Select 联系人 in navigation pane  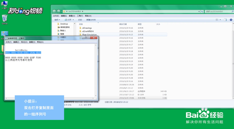pos(63,30)
